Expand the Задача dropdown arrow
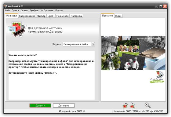Viewport: 171px width, 117px height. pos(93,44)
